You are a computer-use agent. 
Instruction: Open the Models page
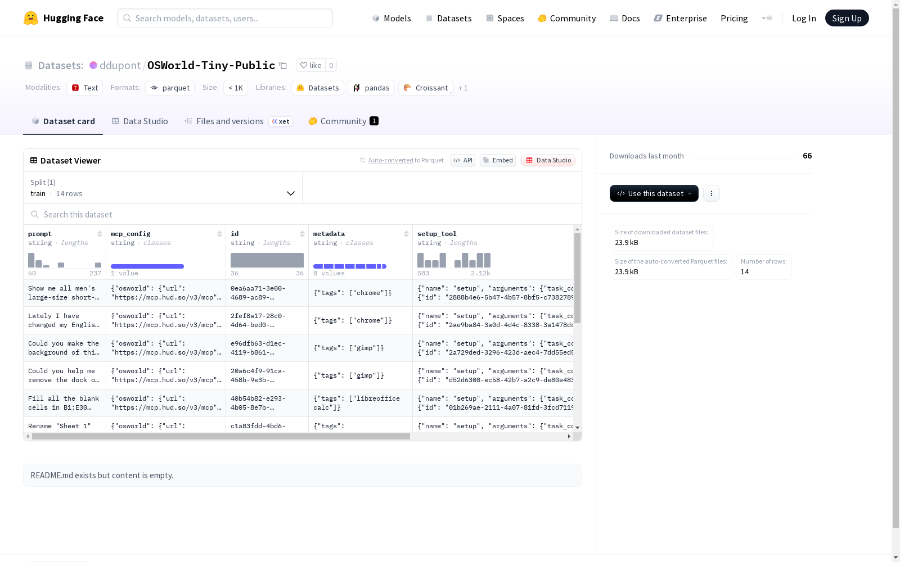click(x=391, y=18)
